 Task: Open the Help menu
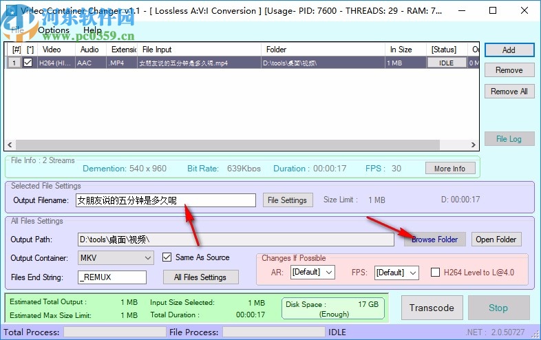point(92,30)
